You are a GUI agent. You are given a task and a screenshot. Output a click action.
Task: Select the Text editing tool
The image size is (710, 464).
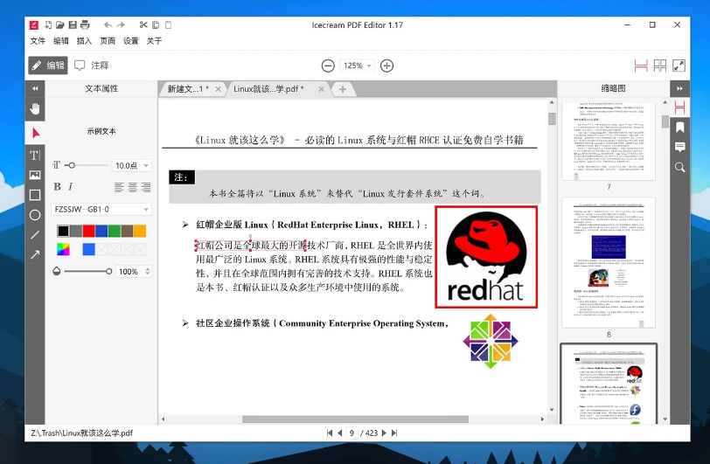35,155
